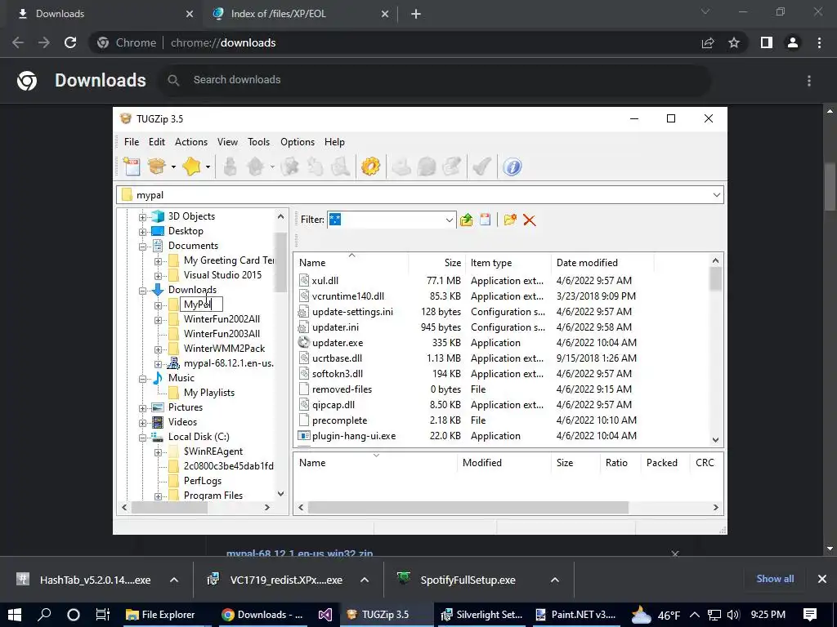Screen dimensions: 837x627
Task: Open options arrow for SpotifyFullSetup.exe download
Action: click(x=555, y=580)
